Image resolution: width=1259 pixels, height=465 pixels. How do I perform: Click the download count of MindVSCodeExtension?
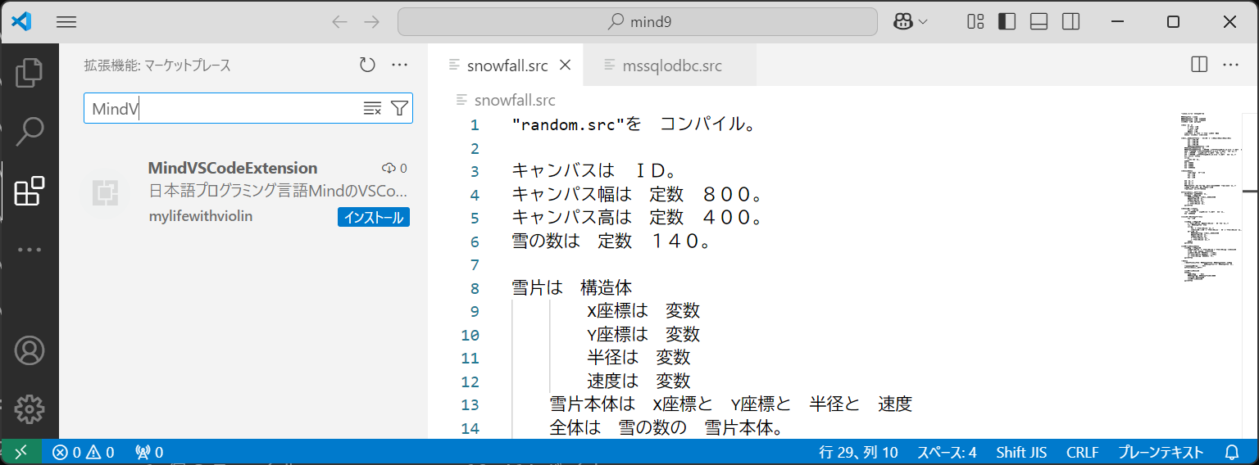(x=394, y=168)
